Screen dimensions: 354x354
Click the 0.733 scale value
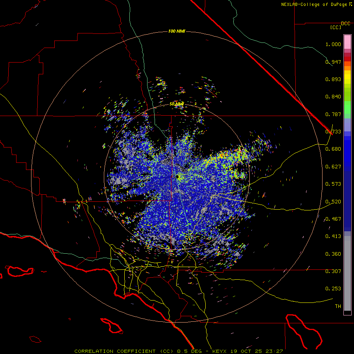[333, 132]
